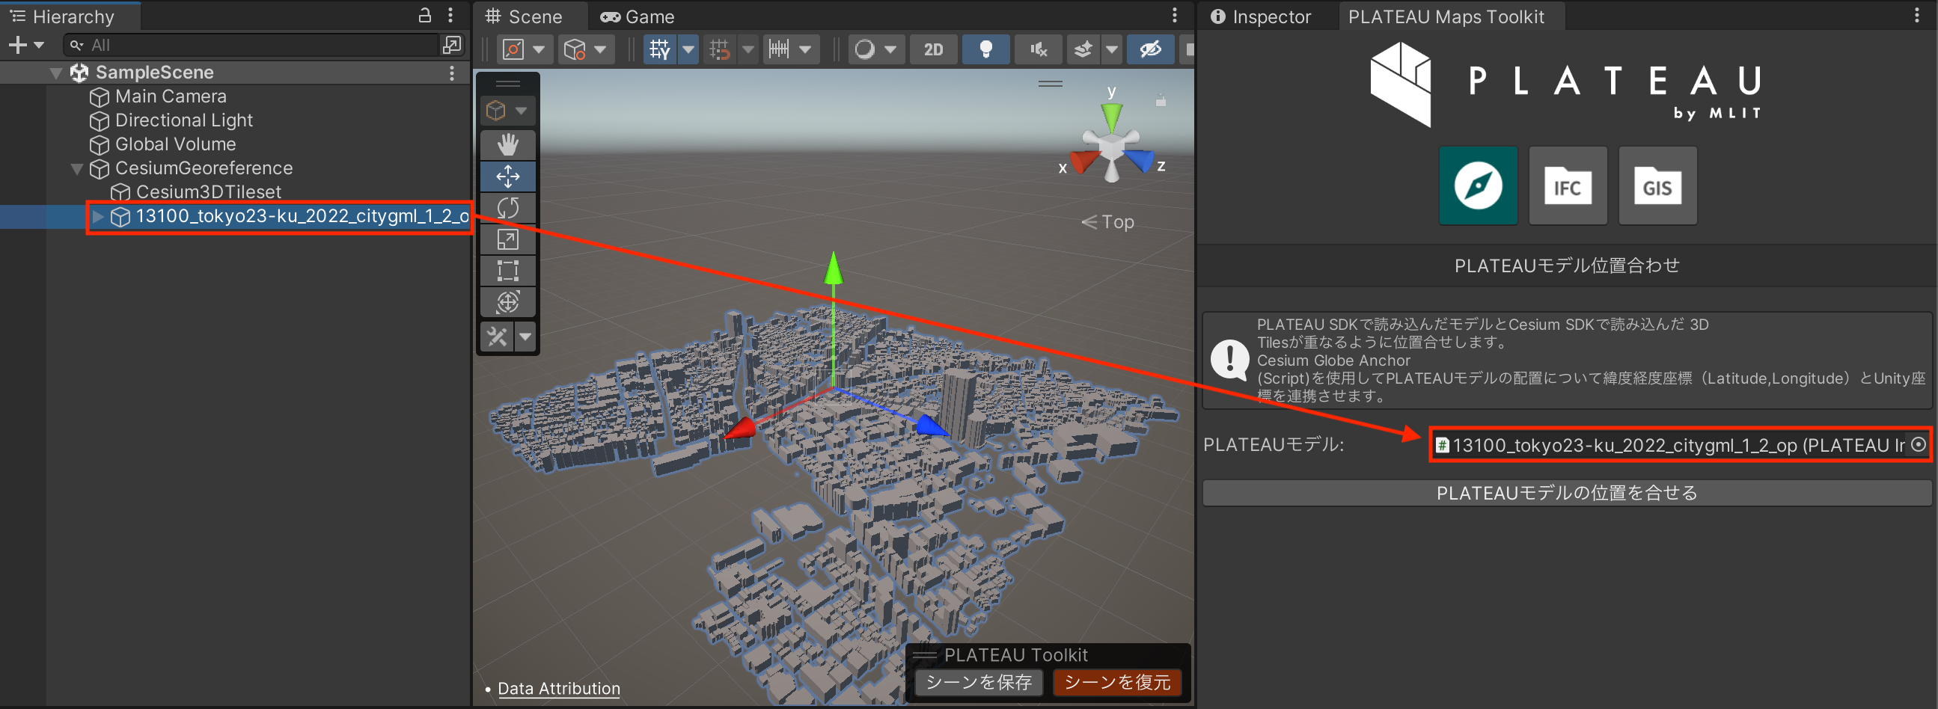
Task: Open the Hierarchy create plus dropdown
Action: (x=26, y=45)
